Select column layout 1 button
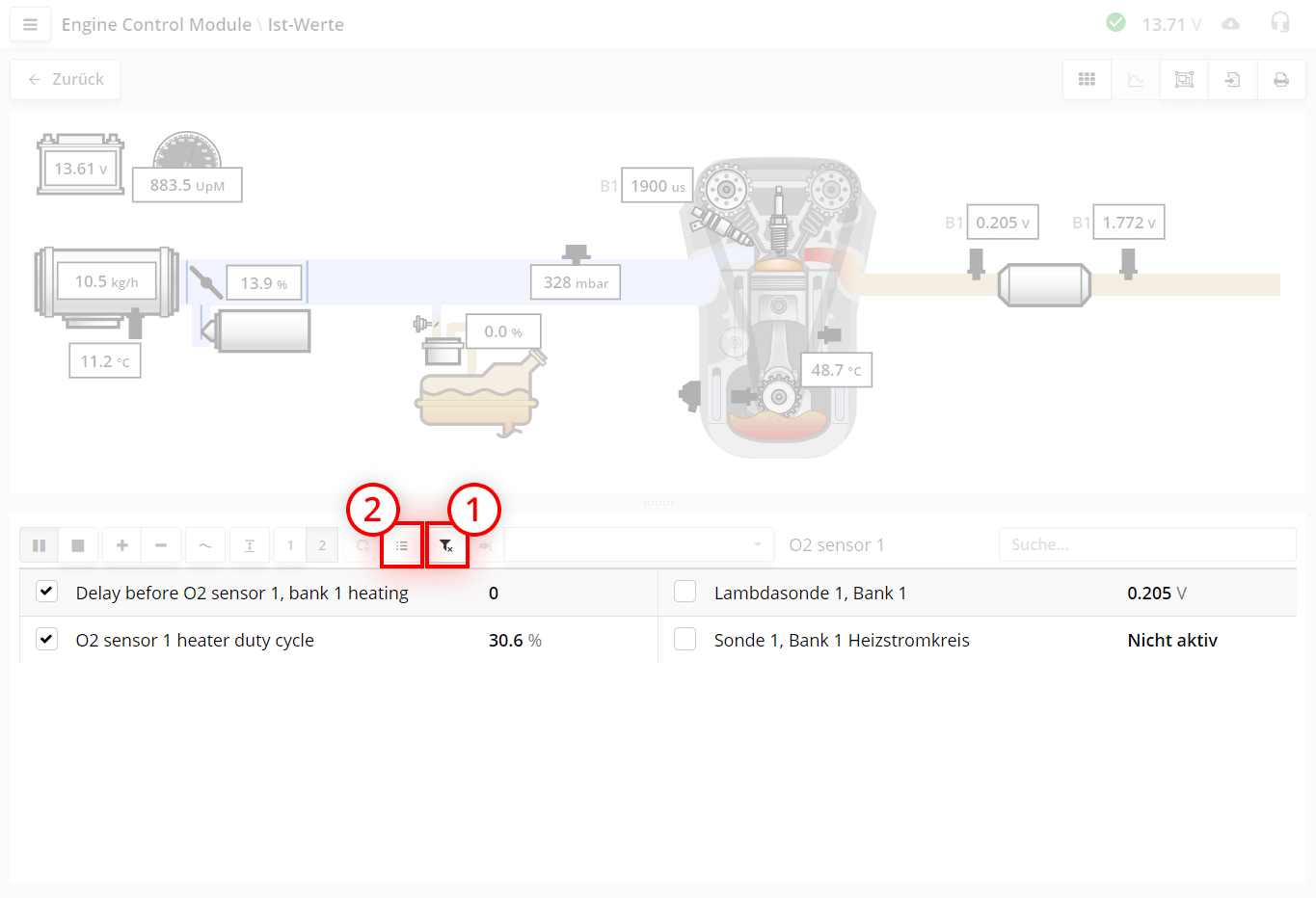Viewport: 1316px width, 898px height. click(x=290, y=545)
